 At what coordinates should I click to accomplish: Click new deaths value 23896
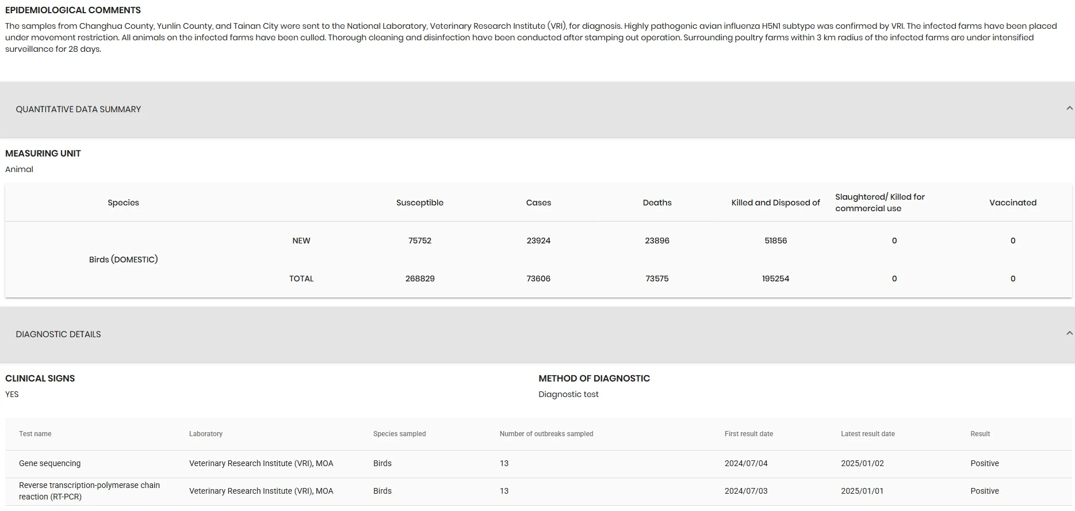pyautogui.click(x=657, y=241)
